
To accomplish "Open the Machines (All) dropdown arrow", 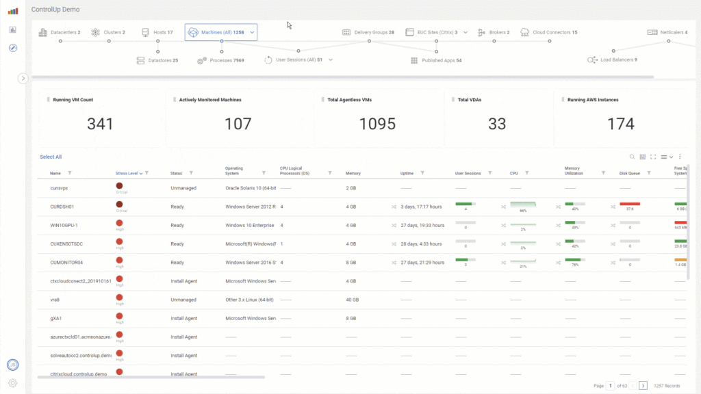I will tap(252, 32).
